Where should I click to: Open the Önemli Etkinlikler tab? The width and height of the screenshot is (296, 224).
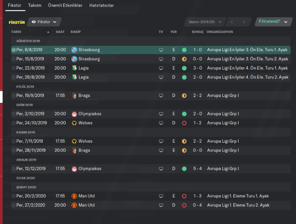65,5
